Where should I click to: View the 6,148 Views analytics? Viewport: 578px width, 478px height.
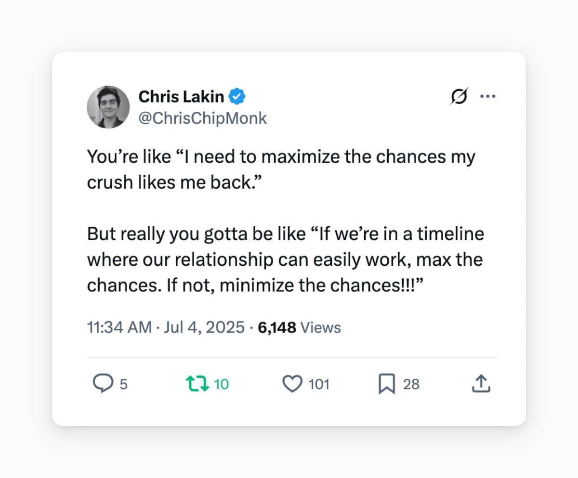click(300, 328)
